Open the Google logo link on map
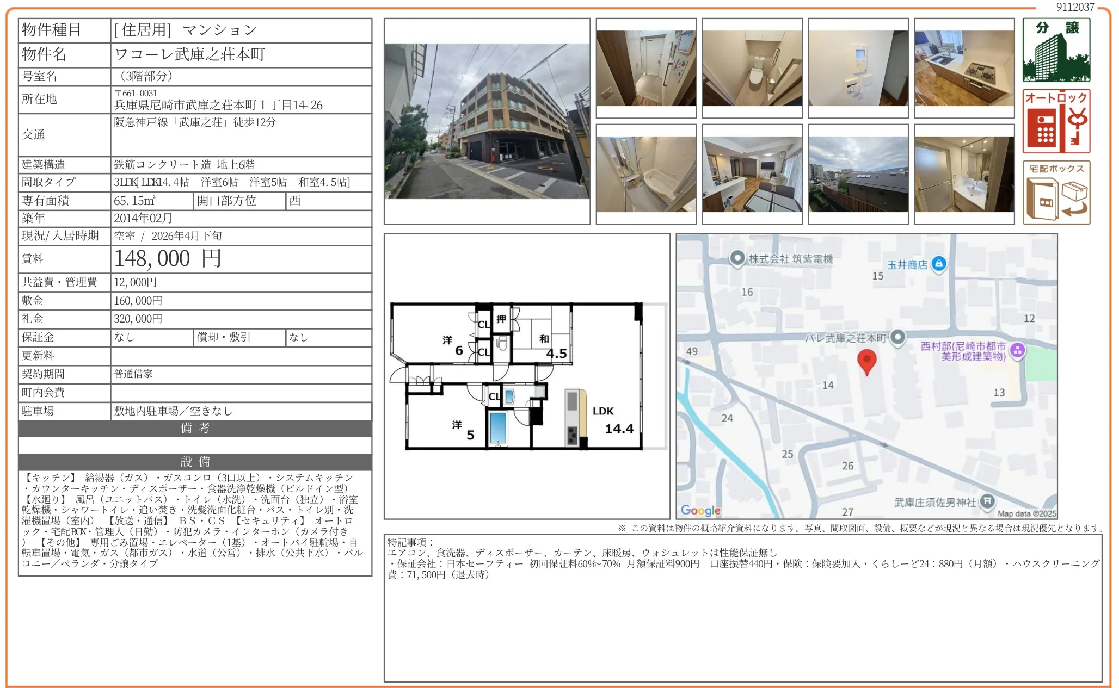The width and height of the screenshot is (1119, 688). [700, 510]
